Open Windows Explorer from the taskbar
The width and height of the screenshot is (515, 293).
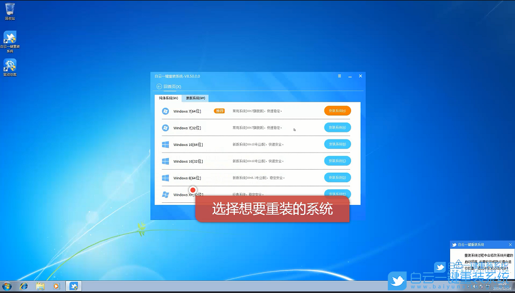(x=40, y=285)
